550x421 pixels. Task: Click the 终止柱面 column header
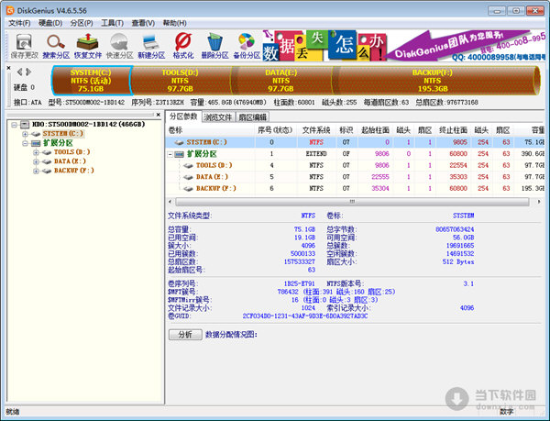[453, 130]
